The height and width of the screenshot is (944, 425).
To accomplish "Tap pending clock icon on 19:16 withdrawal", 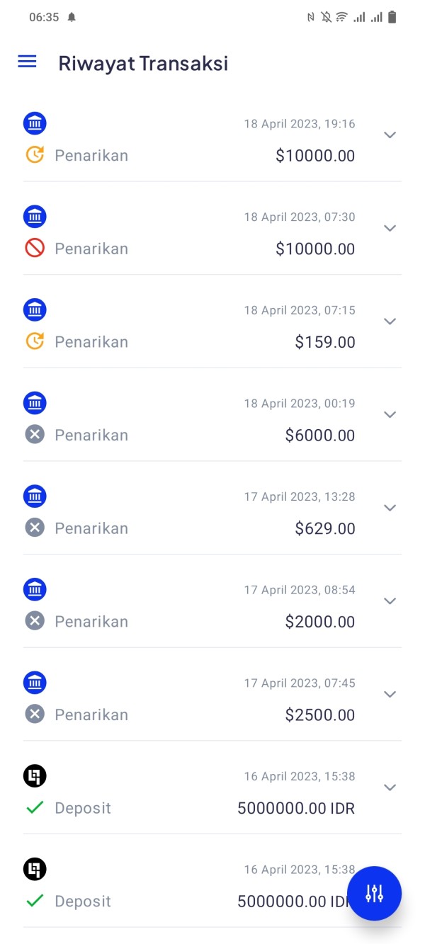I will (x=35, y=154).
